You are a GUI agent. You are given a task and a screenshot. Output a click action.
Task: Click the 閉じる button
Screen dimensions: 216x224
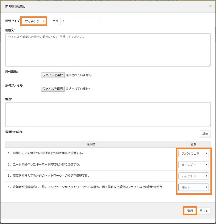coord(204,211)
